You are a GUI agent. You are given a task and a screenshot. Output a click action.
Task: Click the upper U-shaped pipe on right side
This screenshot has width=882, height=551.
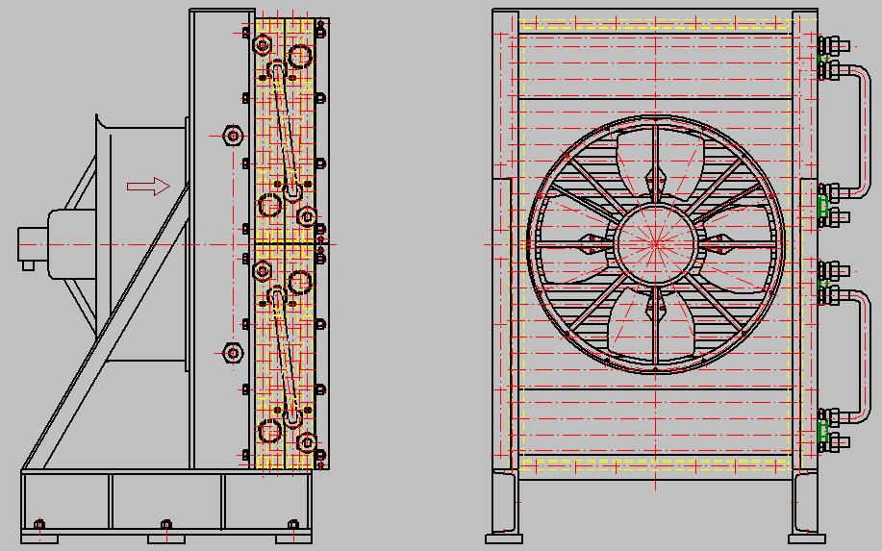860,125
